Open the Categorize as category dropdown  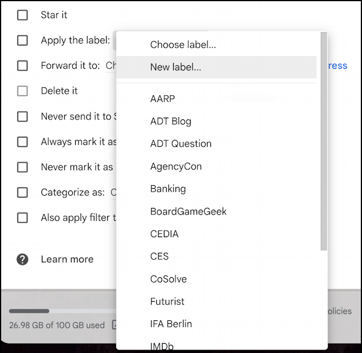(x=113, y=192)
